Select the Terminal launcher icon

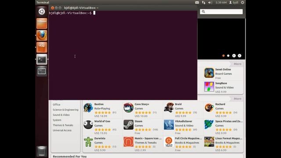click(x=42, y=59)
